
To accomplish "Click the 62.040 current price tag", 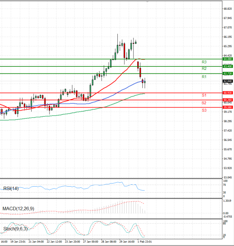I will pos(228,81).
